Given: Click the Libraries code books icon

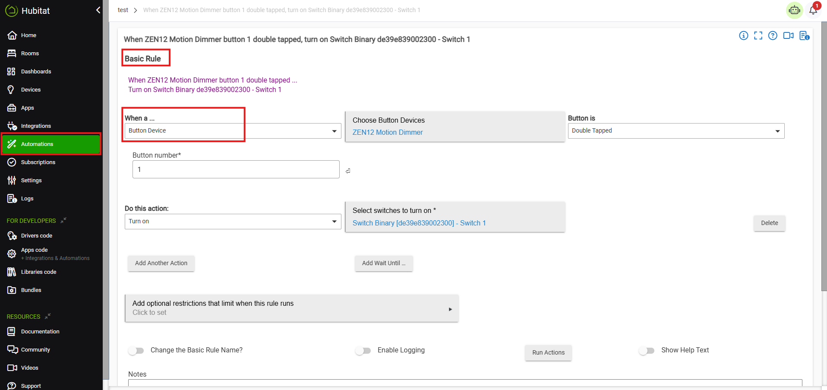Looking at the screenshot, I should pyautogui.click(x=12, y=272).
